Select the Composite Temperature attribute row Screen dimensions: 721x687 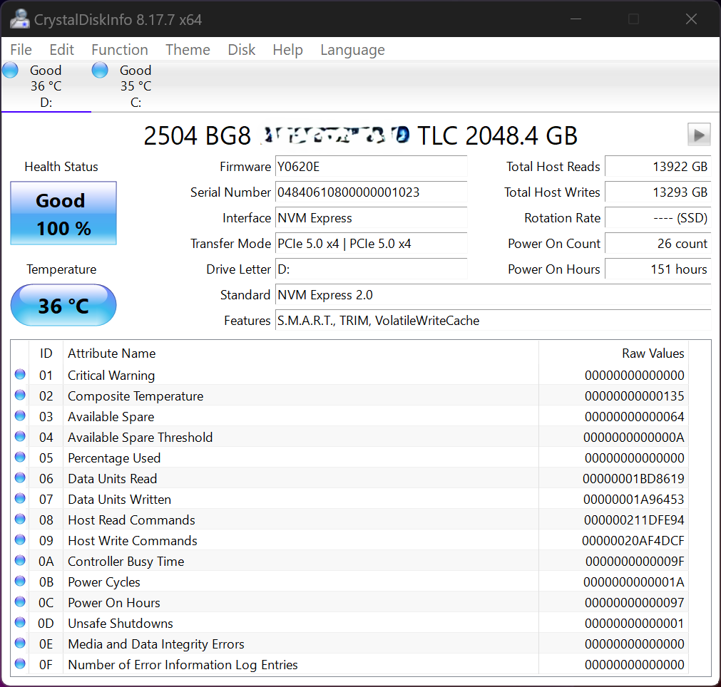(135, 396)
